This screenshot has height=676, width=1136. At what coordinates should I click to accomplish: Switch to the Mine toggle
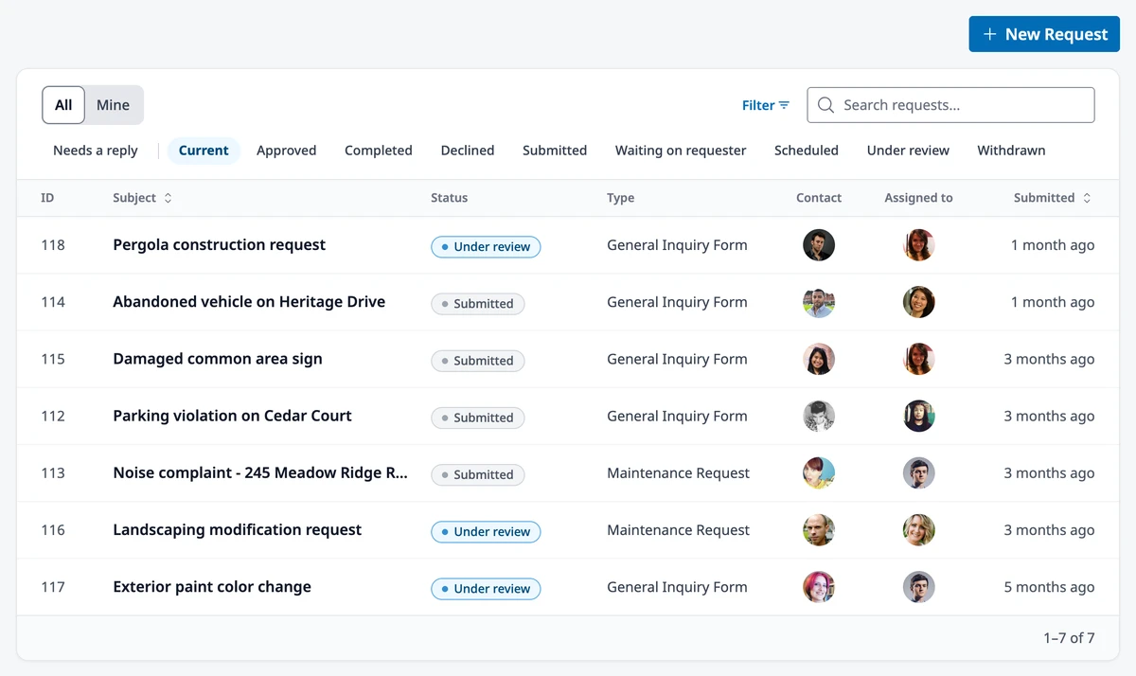click(x=113, y=105)
